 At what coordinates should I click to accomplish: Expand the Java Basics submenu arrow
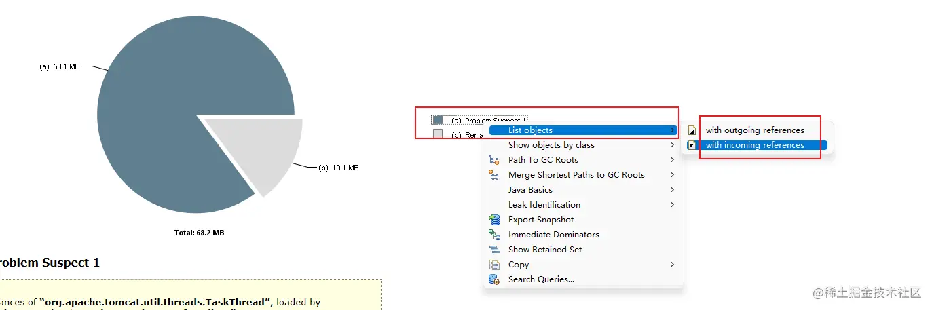point(673,190)
